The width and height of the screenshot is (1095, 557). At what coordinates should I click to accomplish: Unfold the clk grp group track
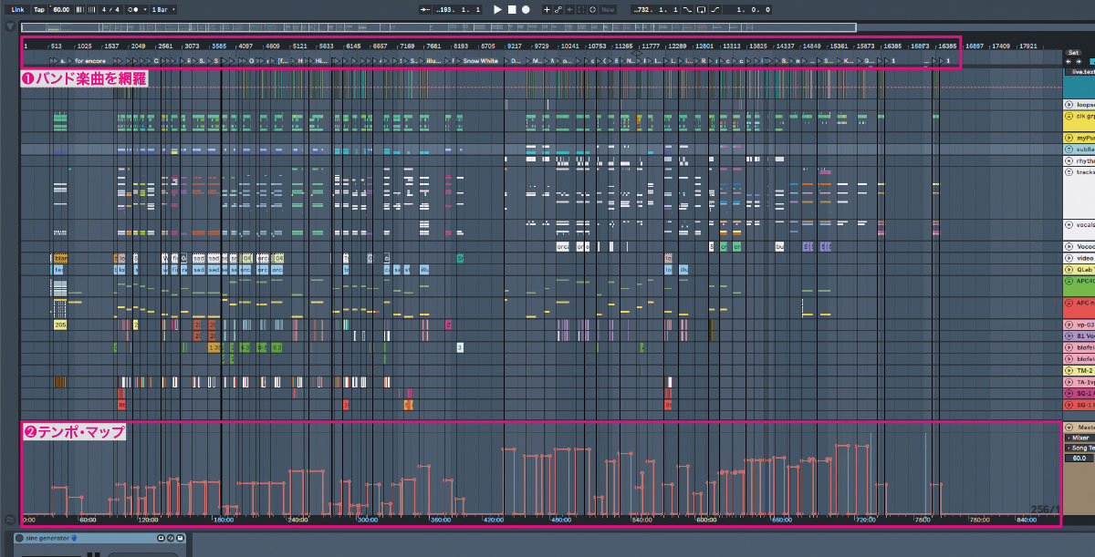click(x=1069, y=117)
